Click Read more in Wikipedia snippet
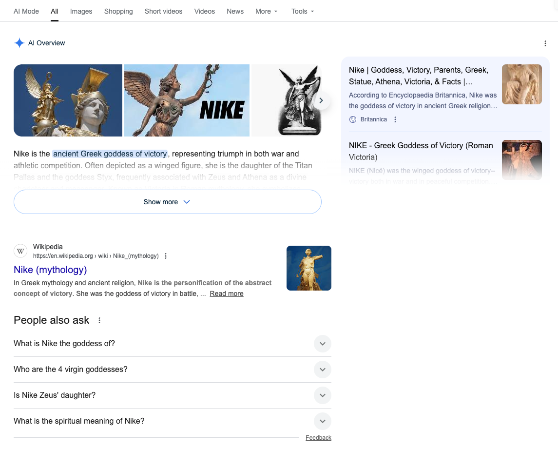Viewport: 558px width, 449px height. [x=227, y=294]
